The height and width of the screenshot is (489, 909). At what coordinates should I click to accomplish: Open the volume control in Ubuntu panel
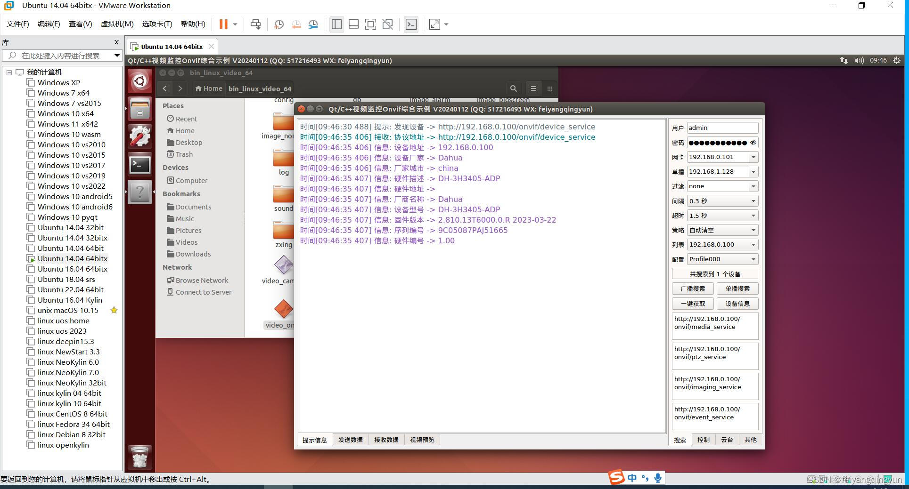coord(859,60)
